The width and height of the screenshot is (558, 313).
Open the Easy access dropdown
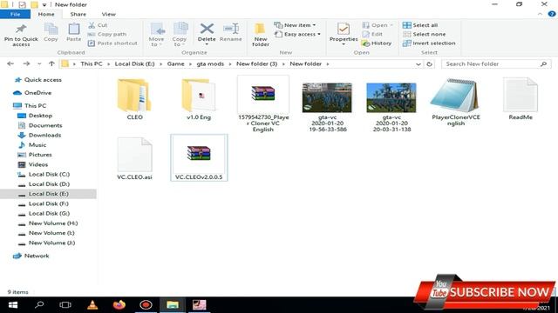coord(297,34)
